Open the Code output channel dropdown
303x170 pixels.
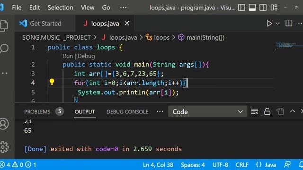click(207, 111)
